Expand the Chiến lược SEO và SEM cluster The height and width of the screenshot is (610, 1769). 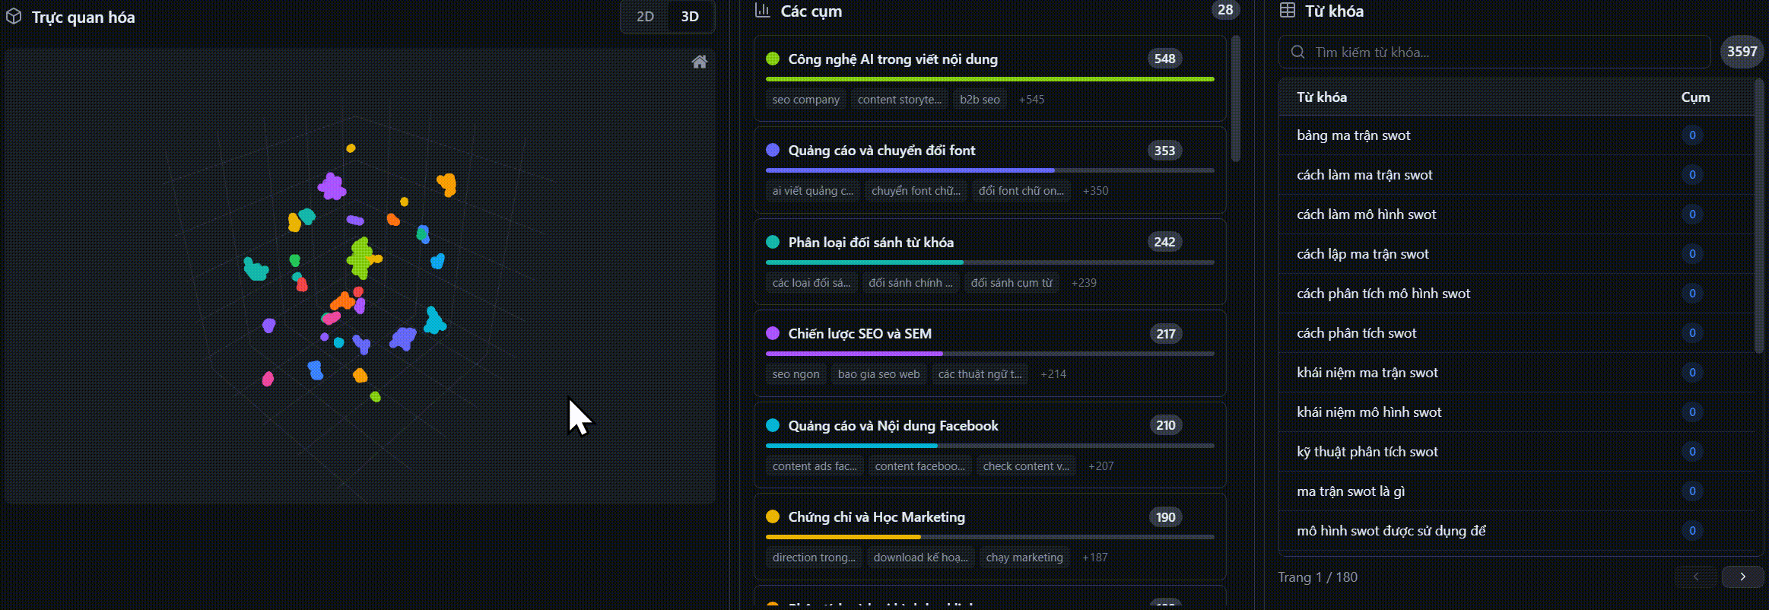coord(859,334)
